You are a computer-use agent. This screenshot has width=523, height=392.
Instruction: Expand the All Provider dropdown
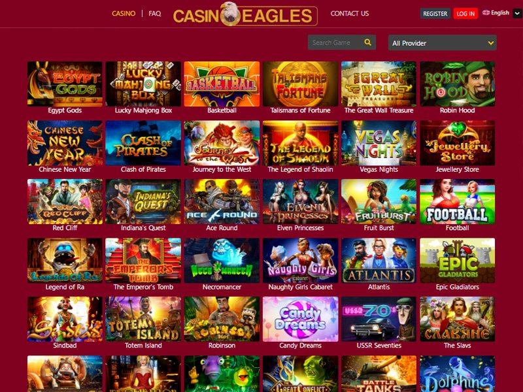click(x=443, y=42)
